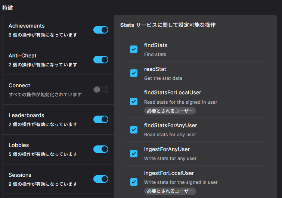Screen dimensions: 282x198
Task: Click the enabled-operations count under Anti-Cheat
Action: [x=43, y=65]
